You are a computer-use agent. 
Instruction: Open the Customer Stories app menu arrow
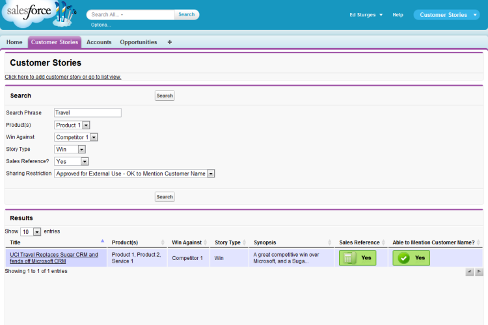tap(475, 15)
